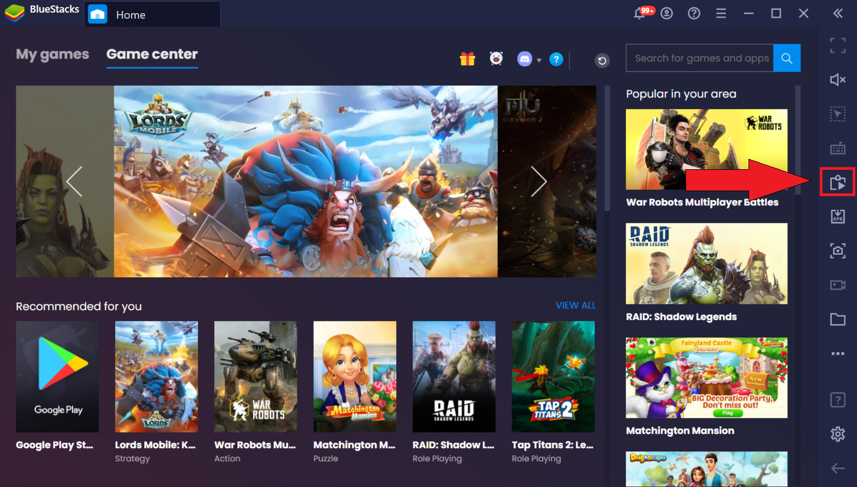The image size is (857, 487).
Task: Open Matchington Mansion recommended tile
Action: click(x=355, y=377)
